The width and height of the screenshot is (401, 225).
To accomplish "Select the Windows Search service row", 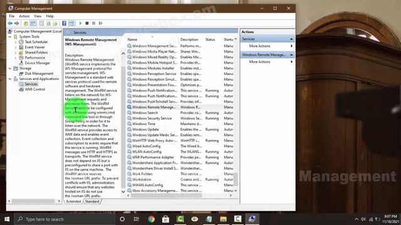I will click(x=180, y=112).
